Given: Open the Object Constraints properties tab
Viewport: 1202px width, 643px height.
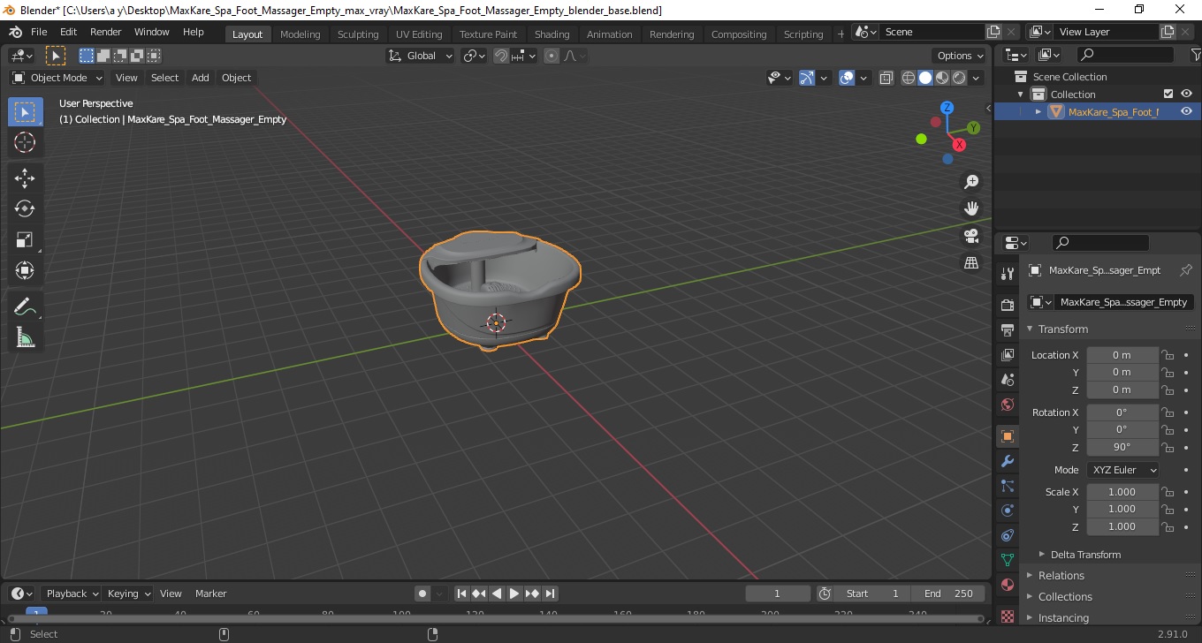Looking at the screenshot, I should [1008, 535].
